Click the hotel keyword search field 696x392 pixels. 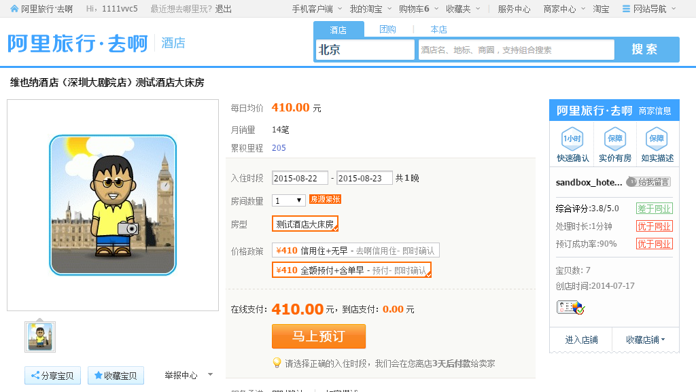click(517, 50)
